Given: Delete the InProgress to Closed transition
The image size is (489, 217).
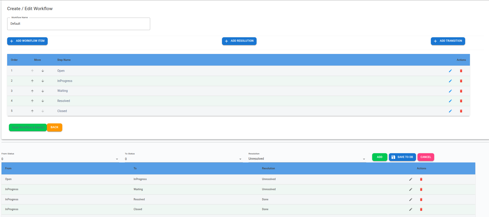Looking at the screenshot, I should pyautogui.click(x=421, y=210).
